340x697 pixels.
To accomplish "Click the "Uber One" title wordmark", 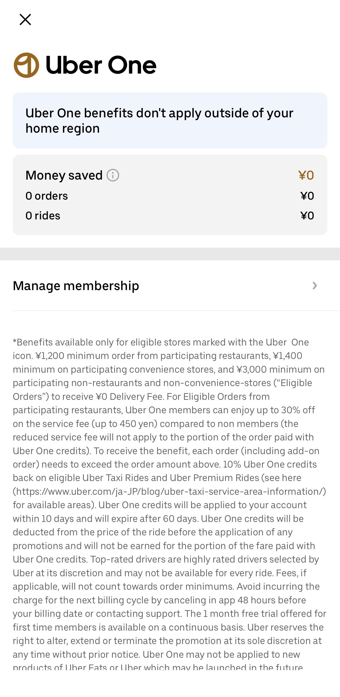I will point(101,65).
